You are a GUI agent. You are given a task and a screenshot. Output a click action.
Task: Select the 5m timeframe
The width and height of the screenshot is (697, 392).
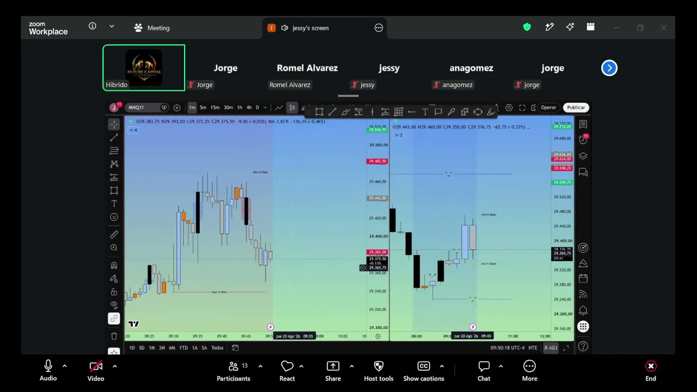(x=203, y=108)
